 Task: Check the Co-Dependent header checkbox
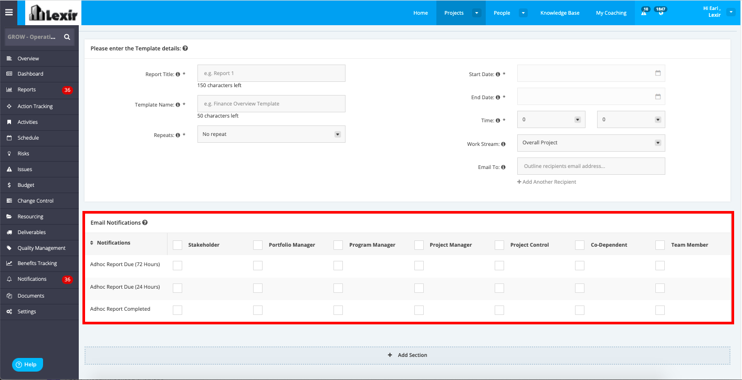[580, 245]
